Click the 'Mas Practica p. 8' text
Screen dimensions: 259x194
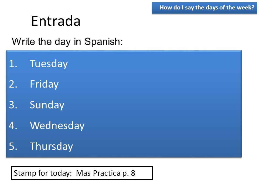(105, 173)
